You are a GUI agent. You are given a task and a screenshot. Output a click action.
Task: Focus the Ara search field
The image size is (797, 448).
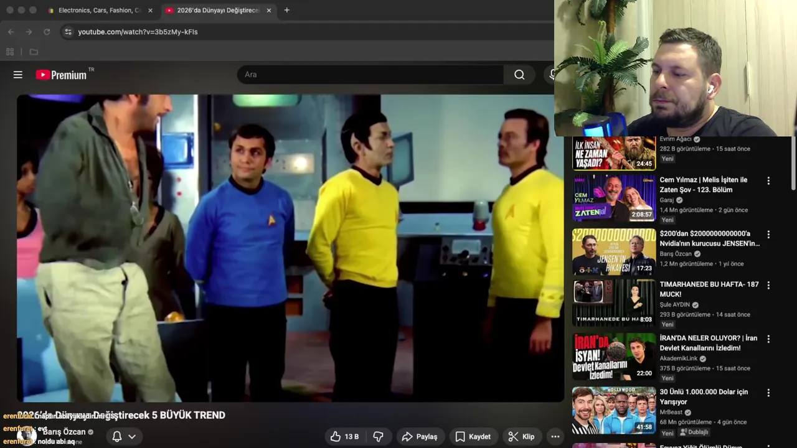pos(370,75)
